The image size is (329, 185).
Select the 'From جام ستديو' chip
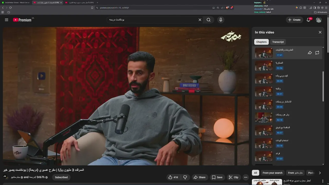[295, 173]
